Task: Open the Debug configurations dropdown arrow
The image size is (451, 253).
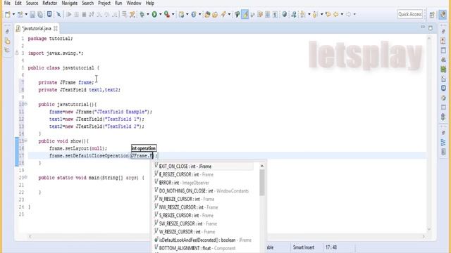Action: (148, 14)
